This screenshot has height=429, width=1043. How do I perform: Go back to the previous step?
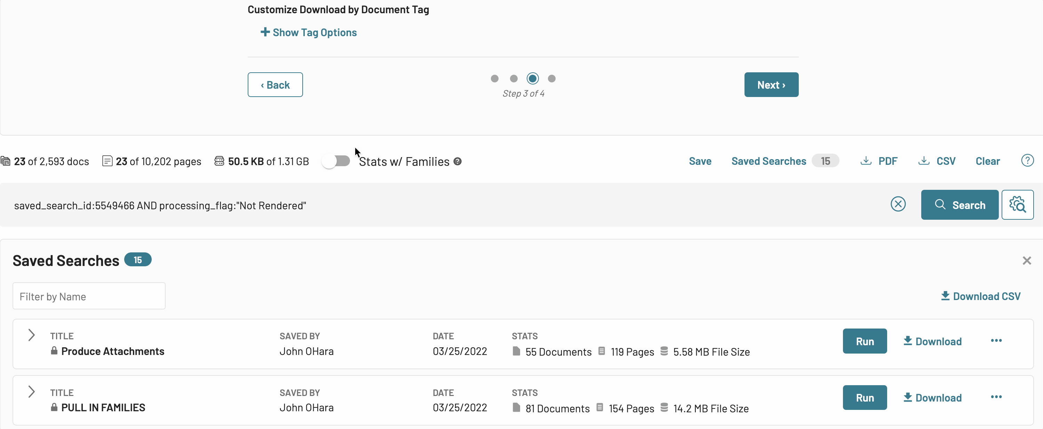tap(275, 84)
